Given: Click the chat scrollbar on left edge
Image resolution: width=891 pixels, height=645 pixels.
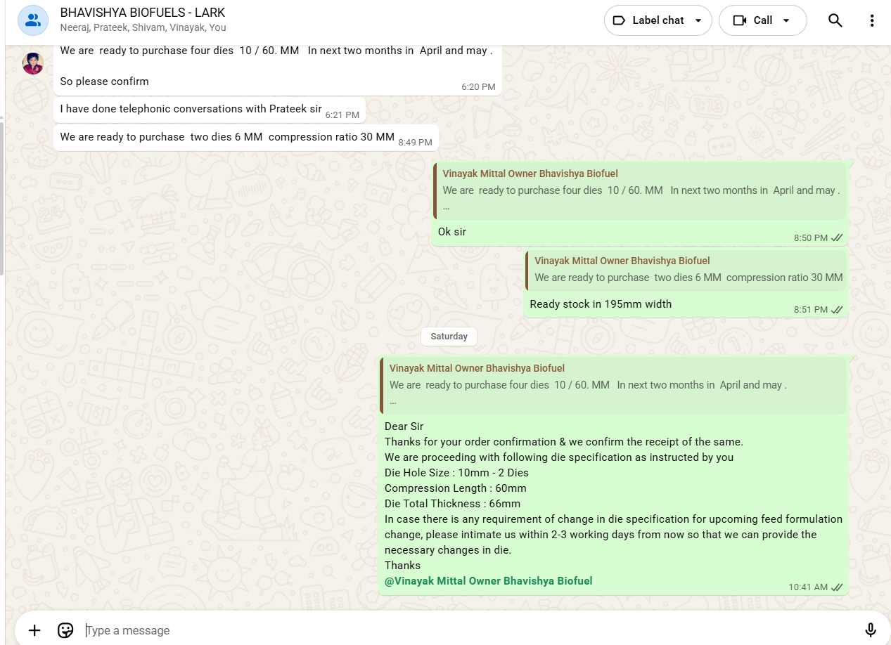Looking at the screenshot, I should [x=2, y=197].
